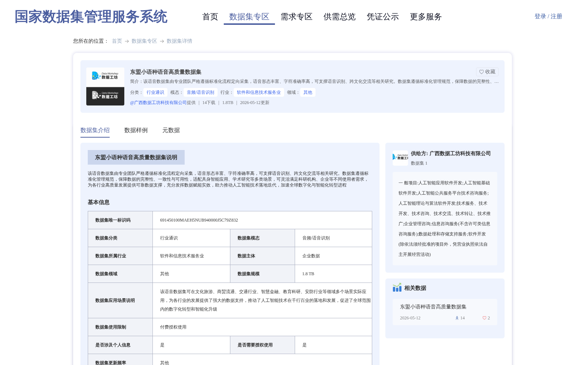The height and width of the screenshot is (365, 585).
Task: Click the 数据集应用场景说明 label cell
Action: click(120, 300)
